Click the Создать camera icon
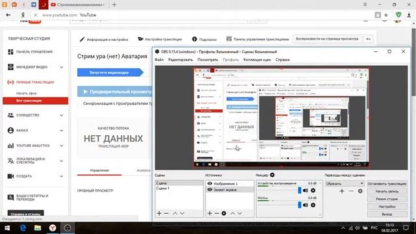This screenshot has height=234, width=416. 10,176
